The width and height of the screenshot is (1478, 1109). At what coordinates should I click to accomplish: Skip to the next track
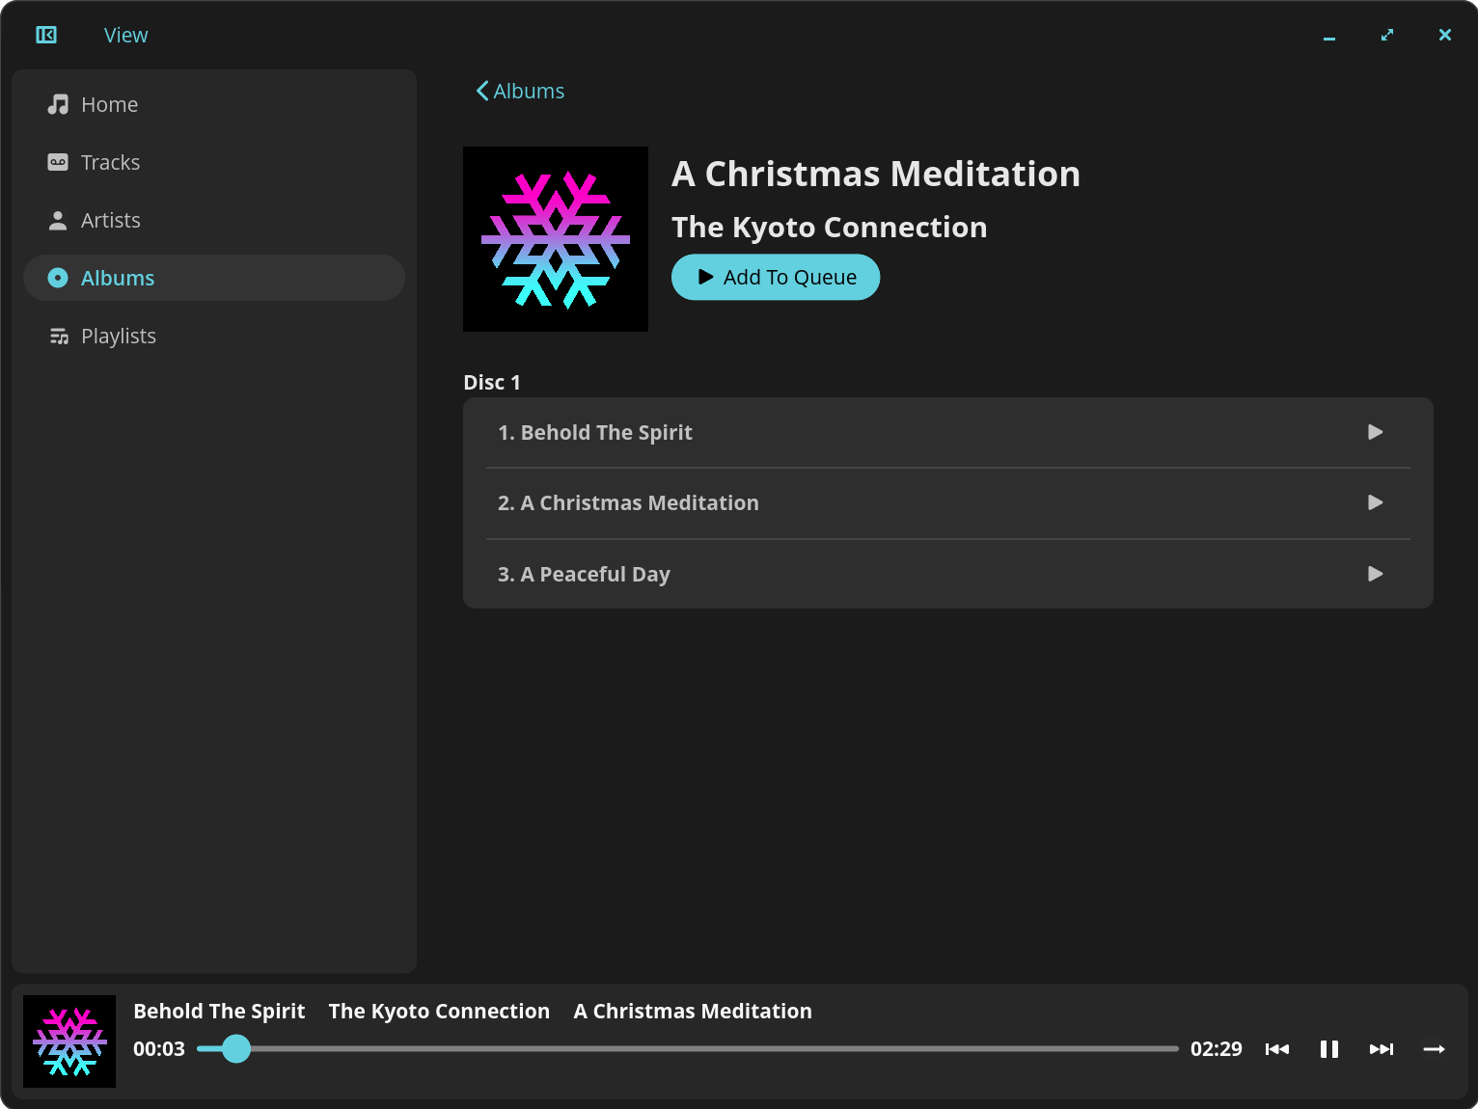(1381, 1049)
